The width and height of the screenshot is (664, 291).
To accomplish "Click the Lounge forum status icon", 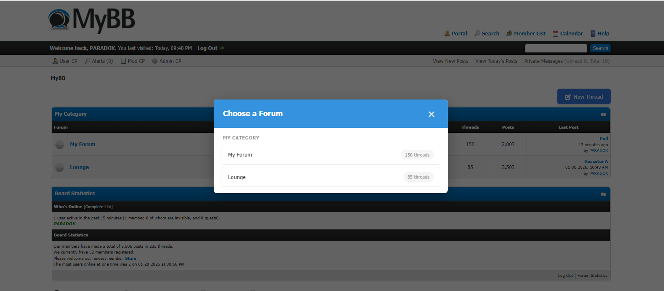I will pyautogui.click(x=60, y=167).
